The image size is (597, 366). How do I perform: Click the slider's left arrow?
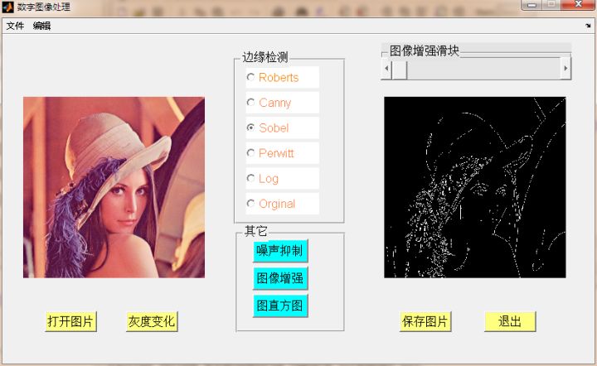386,69
